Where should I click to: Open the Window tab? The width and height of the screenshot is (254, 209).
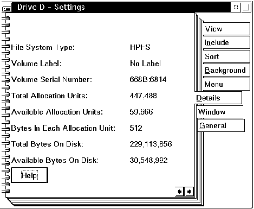click(220, 112)
